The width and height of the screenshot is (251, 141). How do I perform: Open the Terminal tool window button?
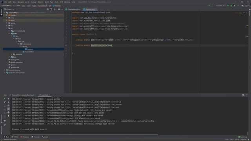click(x=35, y=137)
